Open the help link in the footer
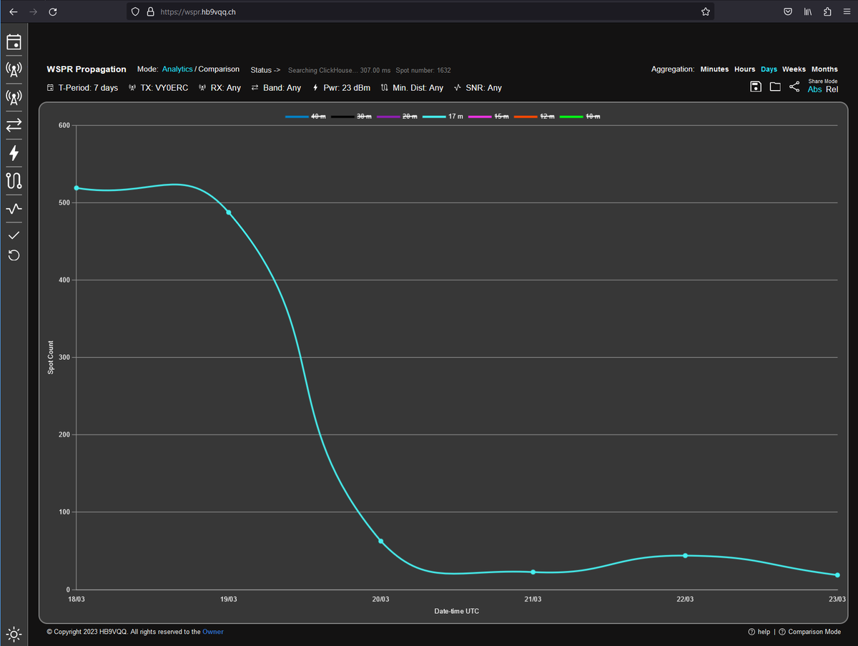This screenshot has height=646, width=858. point(759,632)
